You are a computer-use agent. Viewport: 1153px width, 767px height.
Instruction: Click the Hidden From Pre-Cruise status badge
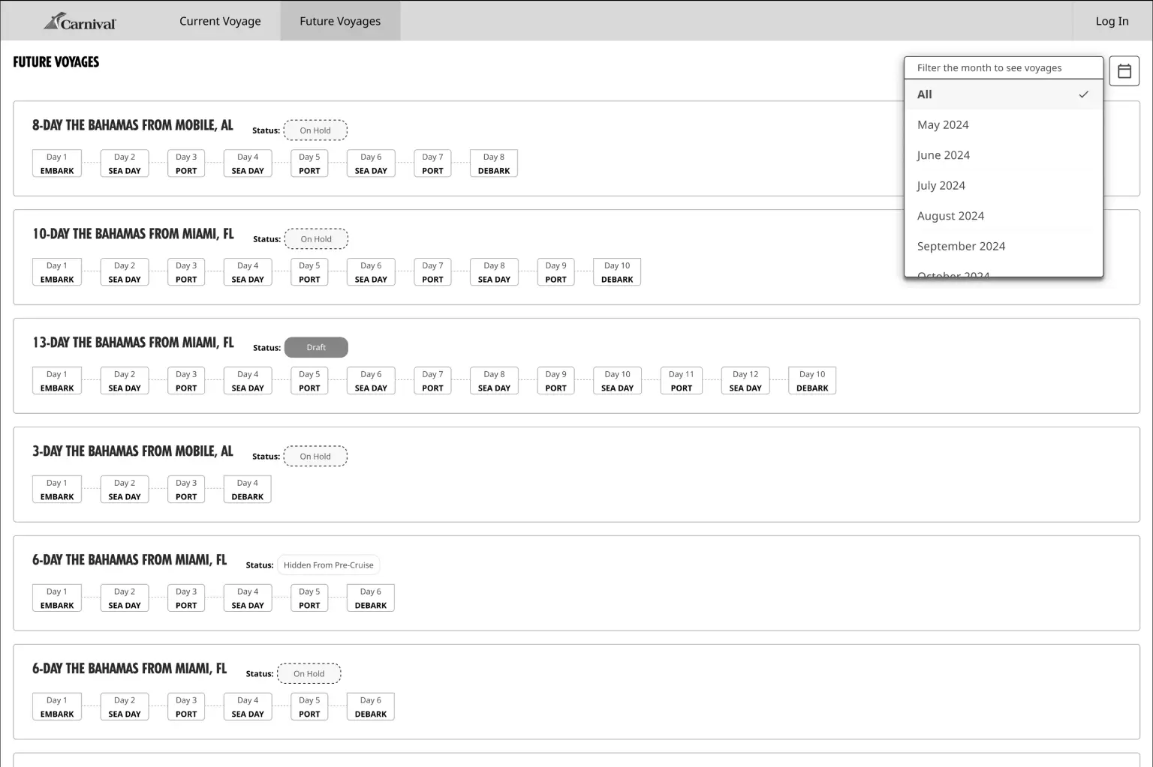point(328,565)
